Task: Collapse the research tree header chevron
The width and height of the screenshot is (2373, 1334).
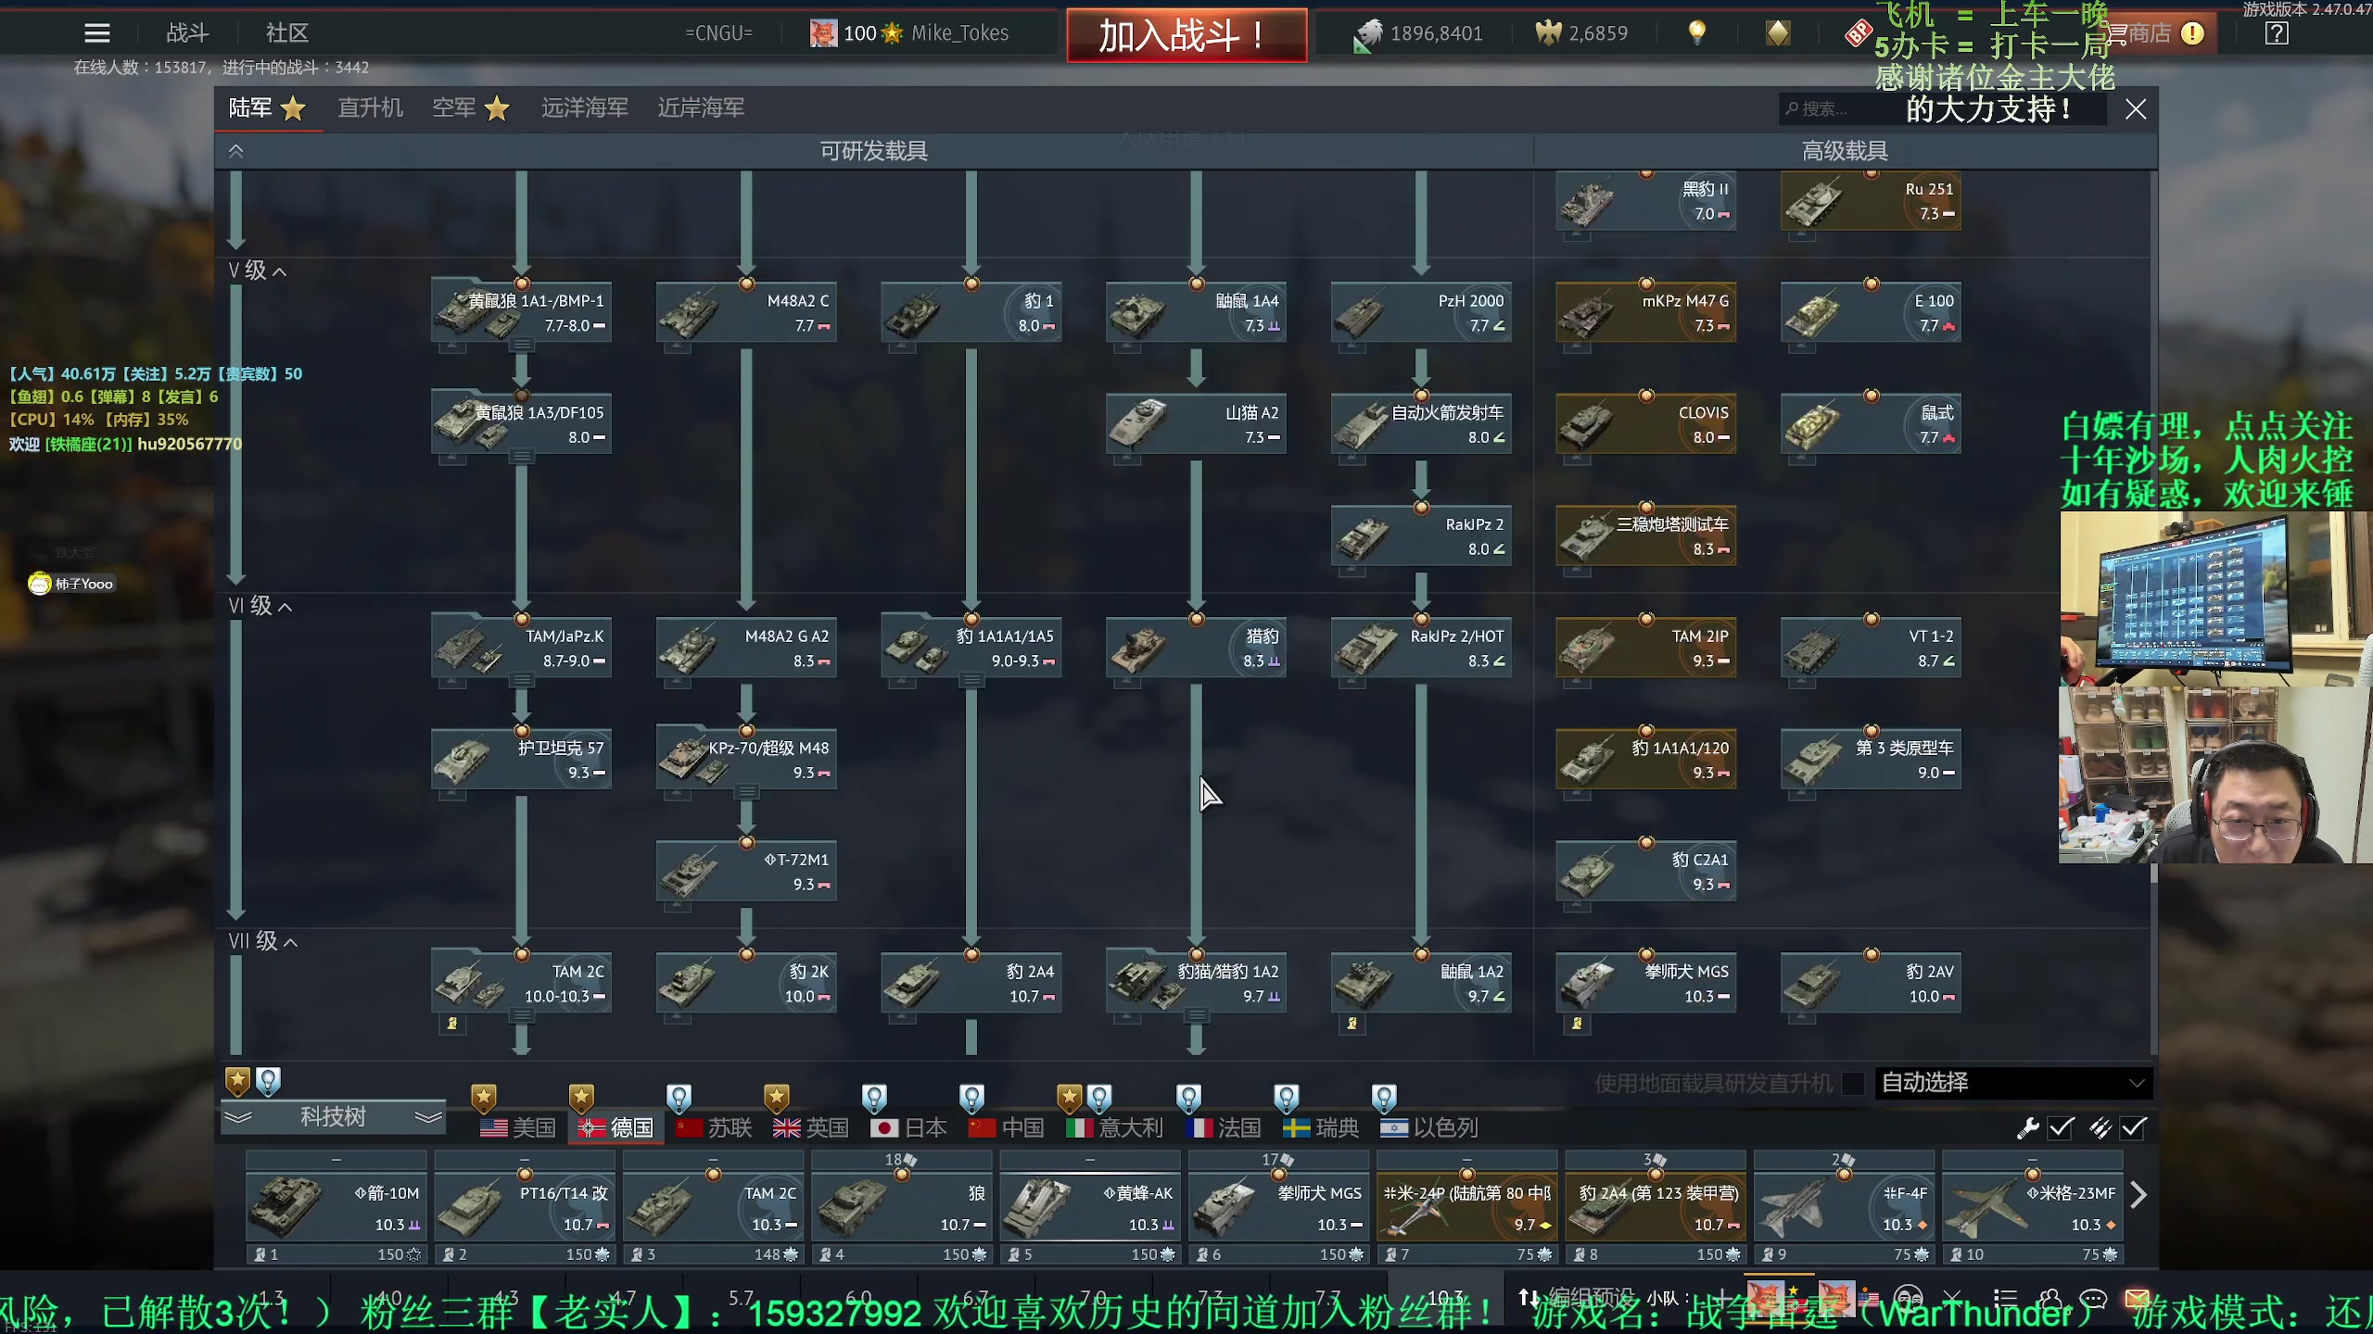Action: [x=236, y=151]
